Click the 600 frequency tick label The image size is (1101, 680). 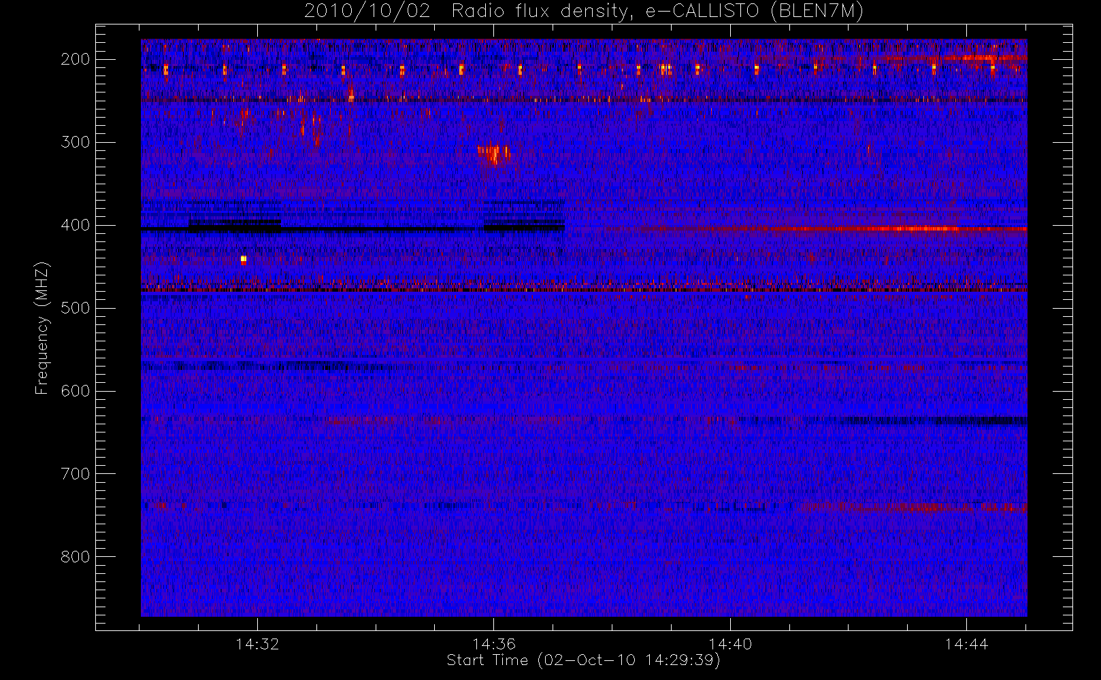click(76, 391)
